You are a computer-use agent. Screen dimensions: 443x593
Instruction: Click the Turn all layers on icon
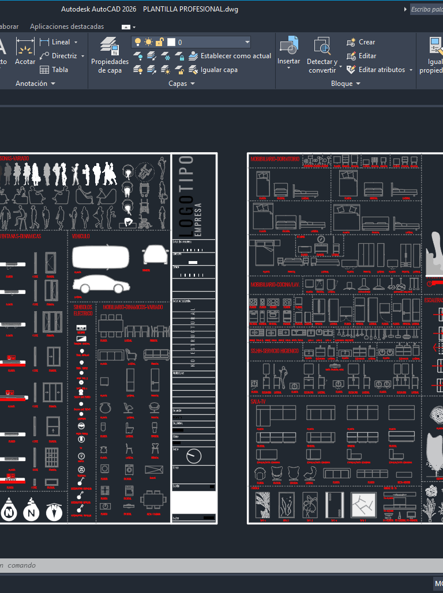click(138, 70)
